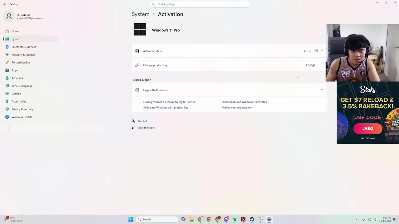Image resolution: width=399 pixels, height=224 pixels.
Task: Open Finding your product key link
Action: click(236, 107)
